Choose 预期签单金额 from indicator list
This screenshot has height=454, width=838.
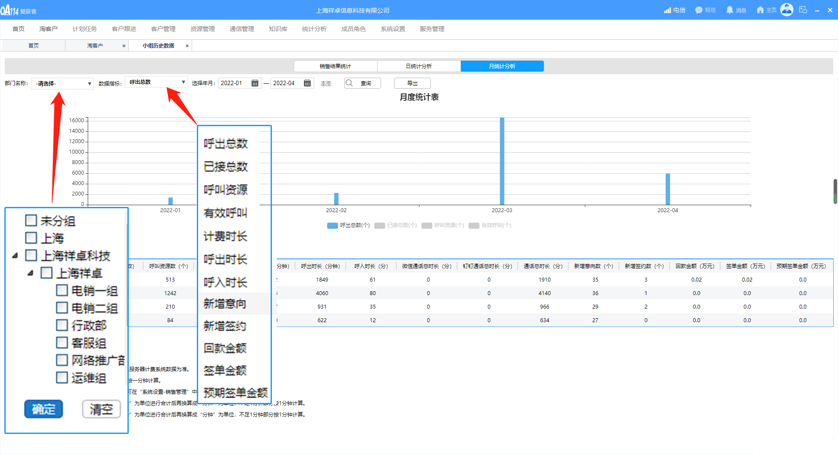(x=236, y=393)
